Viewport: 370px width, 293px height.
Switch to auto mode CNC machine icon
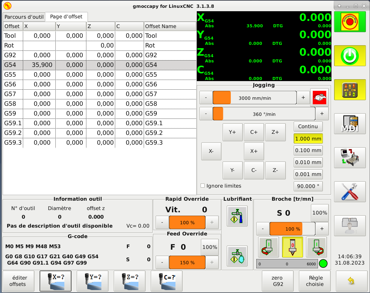pyautogui.click(x=350, y=158)
